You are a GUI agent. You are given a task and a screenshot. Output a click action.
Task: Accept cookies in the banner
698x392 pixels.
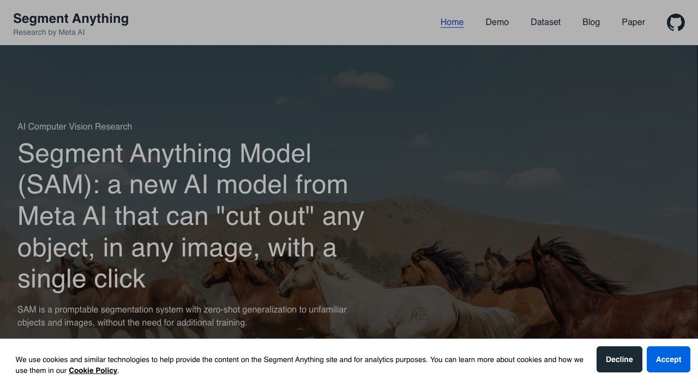[668, 359]
